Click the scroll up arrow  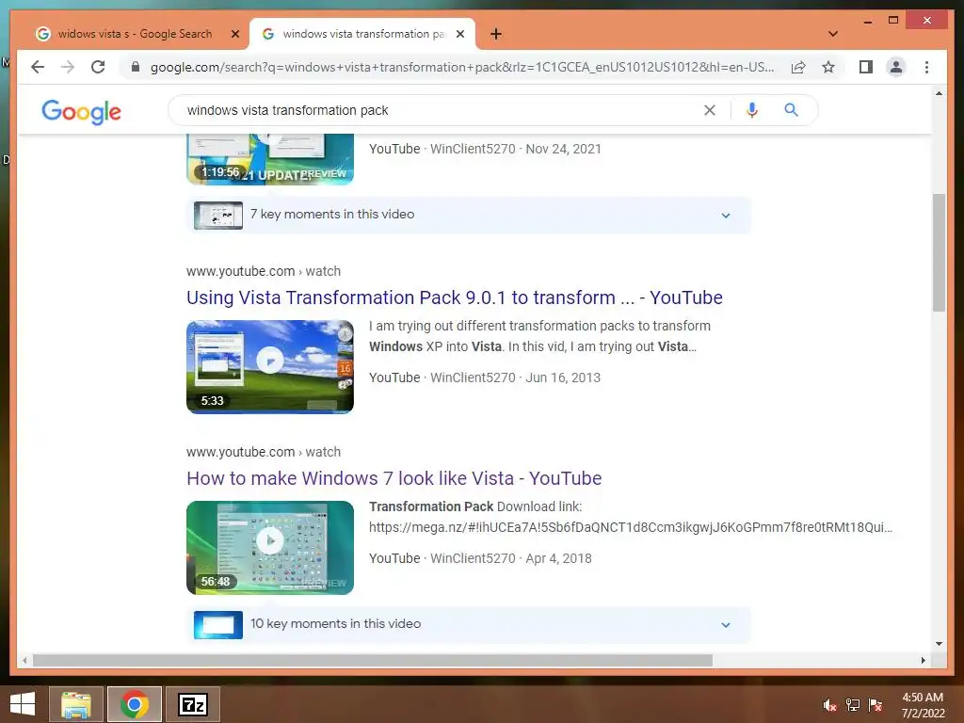point(939,93)
